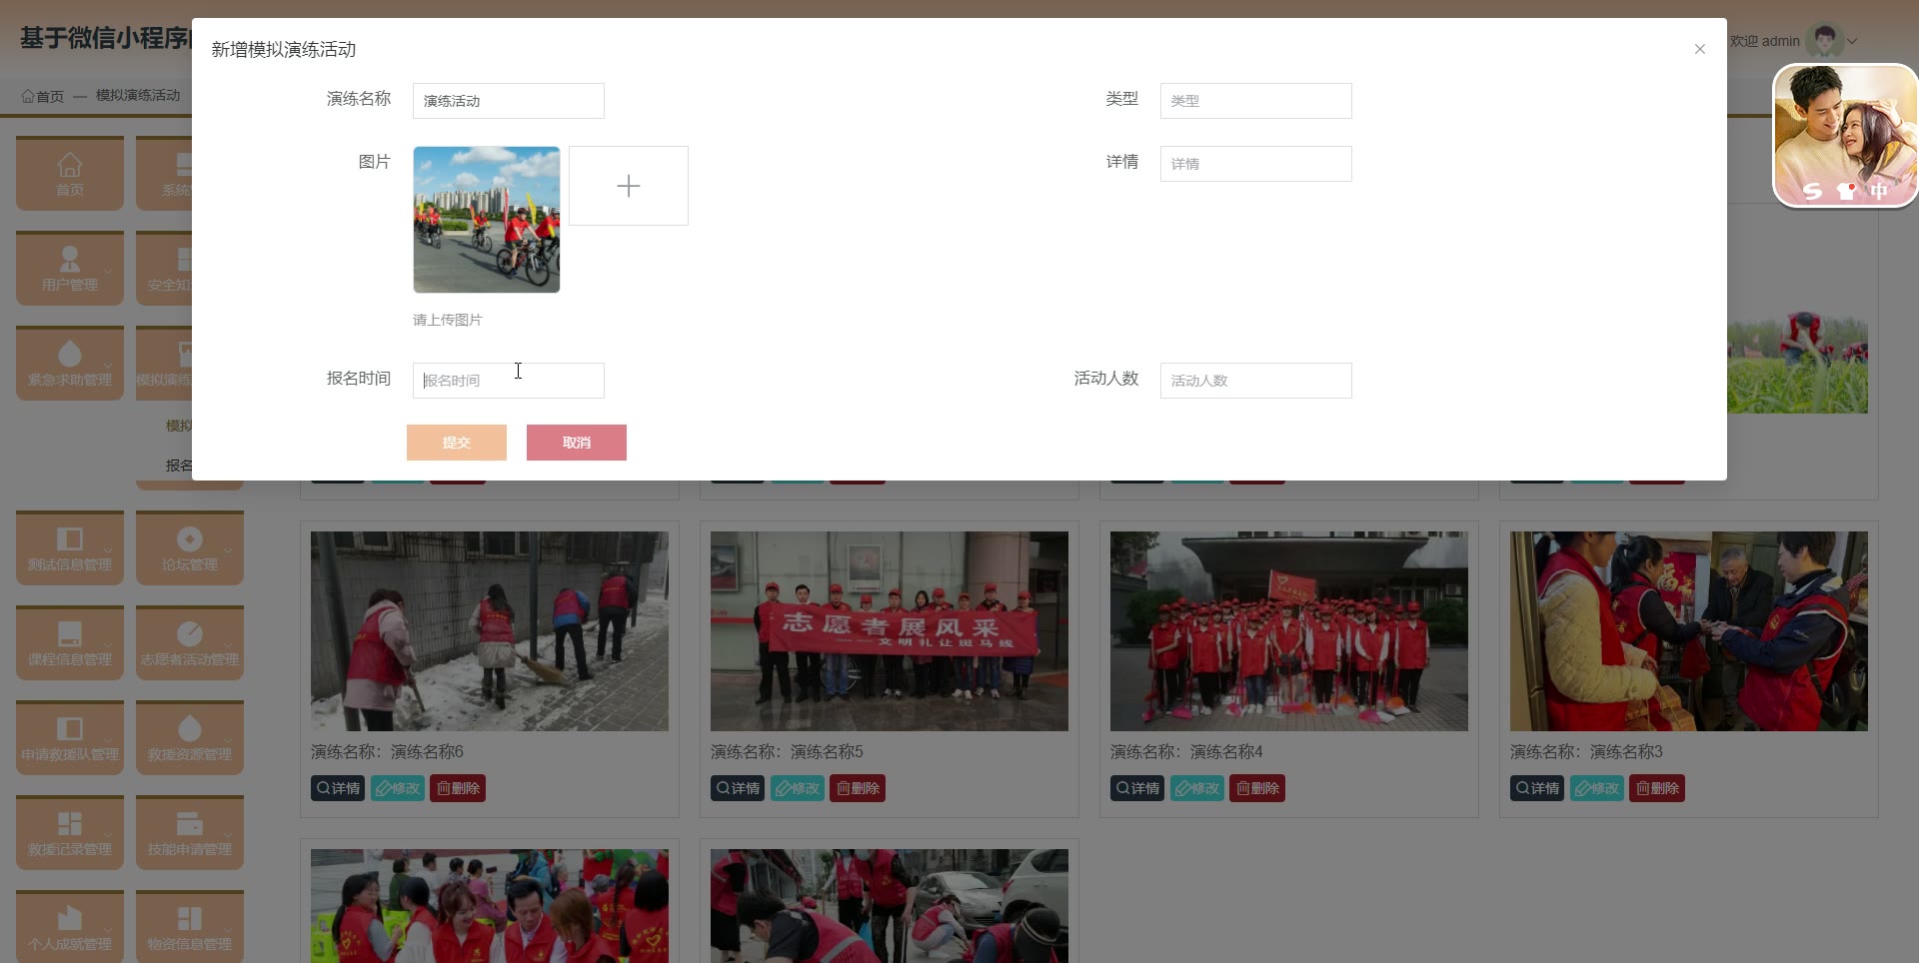Click the small house icon in the breadcrumb
This screenshot has width=1919, height=963.
pos(28,96)
